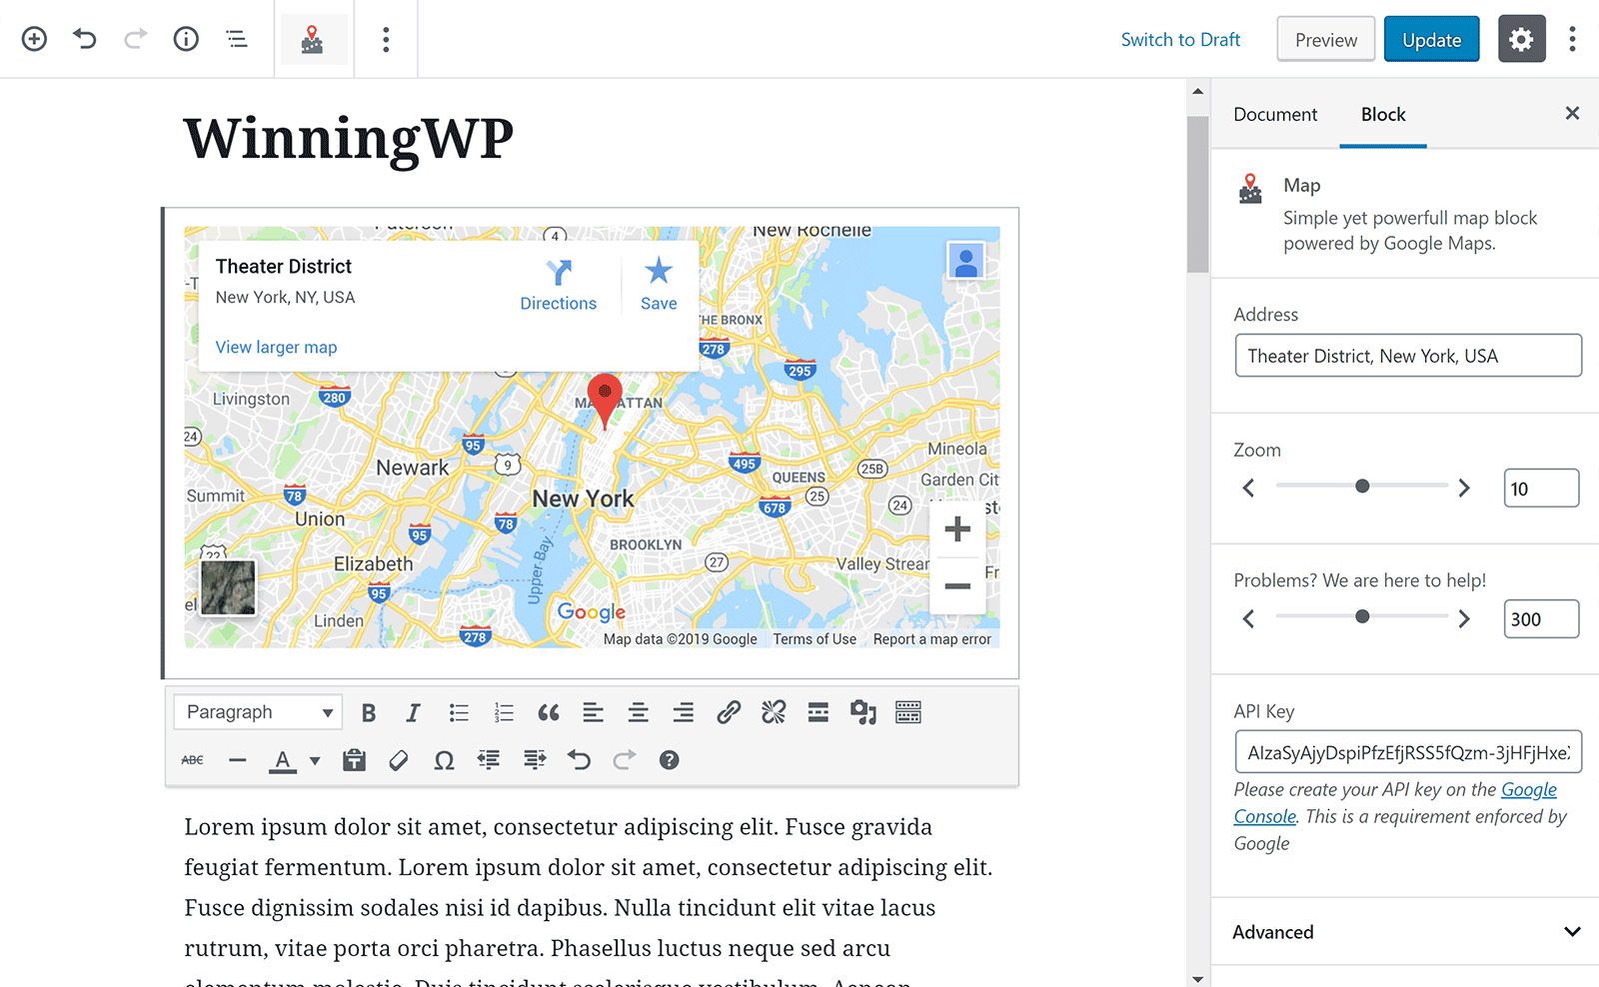The width and height of the screenshot is (1599, 987).
Task: Toggle toolbar with keyboard icon
Action: (908, 712)
